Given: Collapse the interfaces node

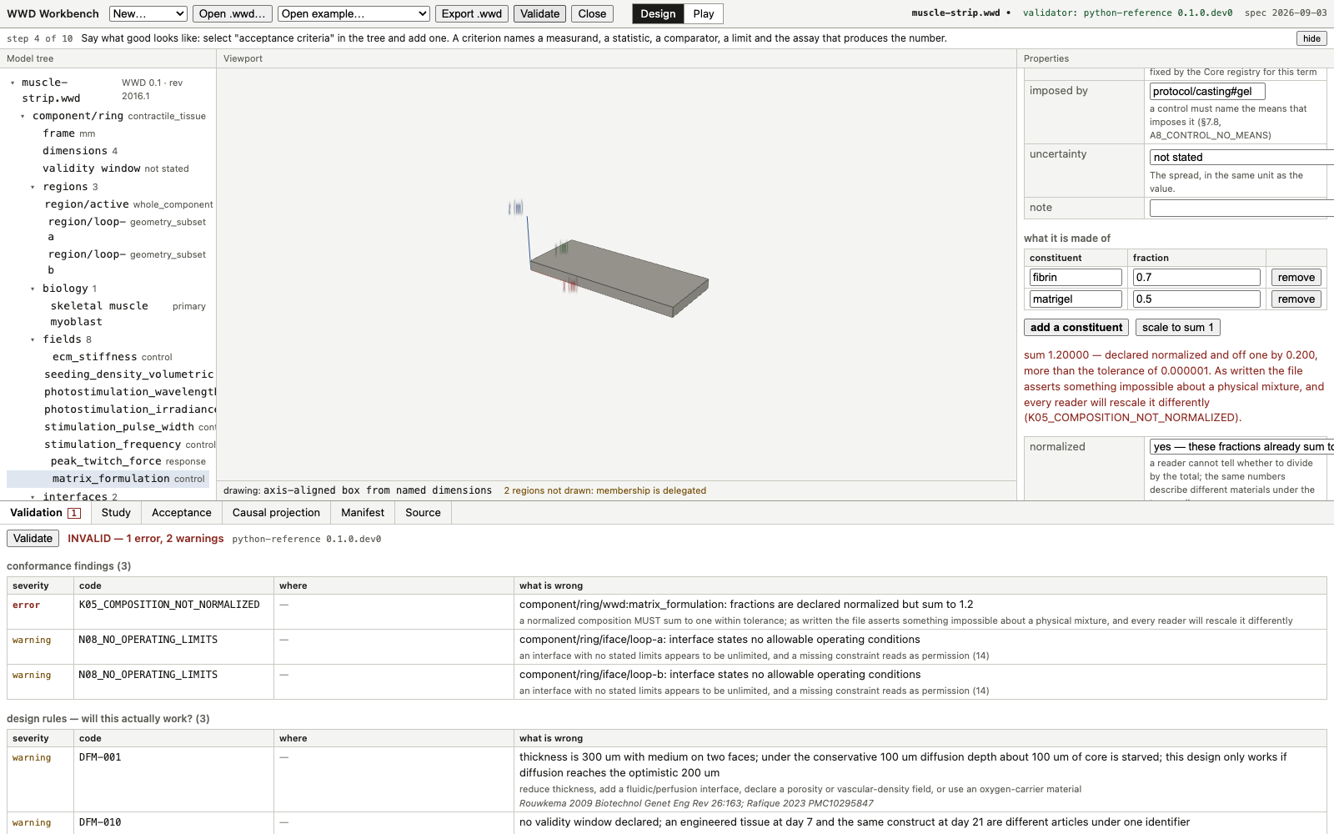Looking at the screenshot, I should pyautogui.click(x=33, y=497).
